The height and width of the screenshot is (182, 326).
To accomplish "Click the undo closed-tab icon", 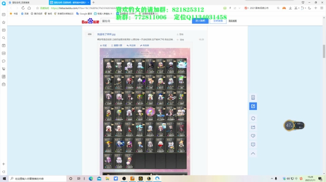I will point(302,8).
